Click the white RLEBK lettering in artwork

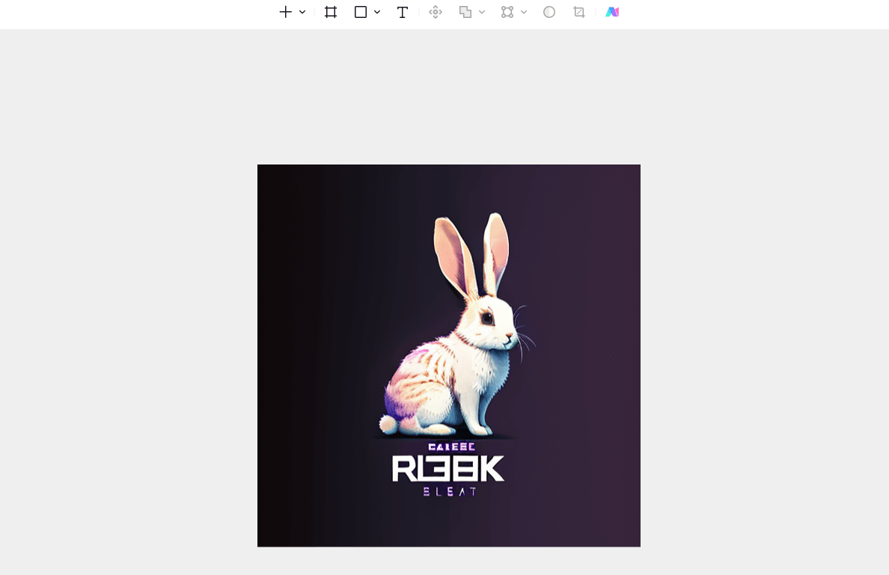coord(448,469)
